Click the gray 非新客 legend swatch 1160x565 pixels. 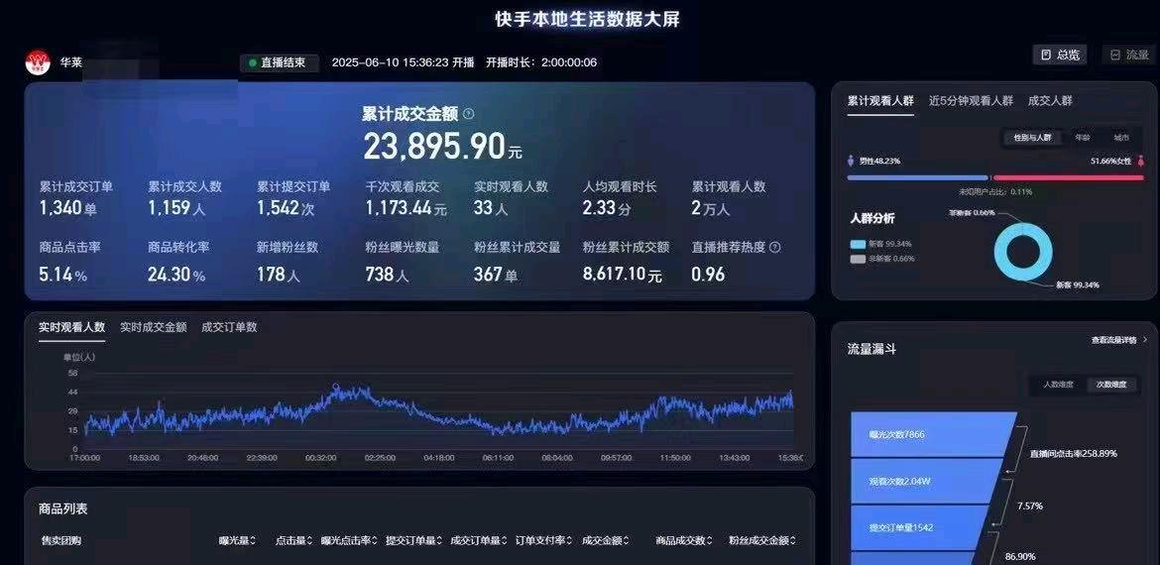click(858, 259)
